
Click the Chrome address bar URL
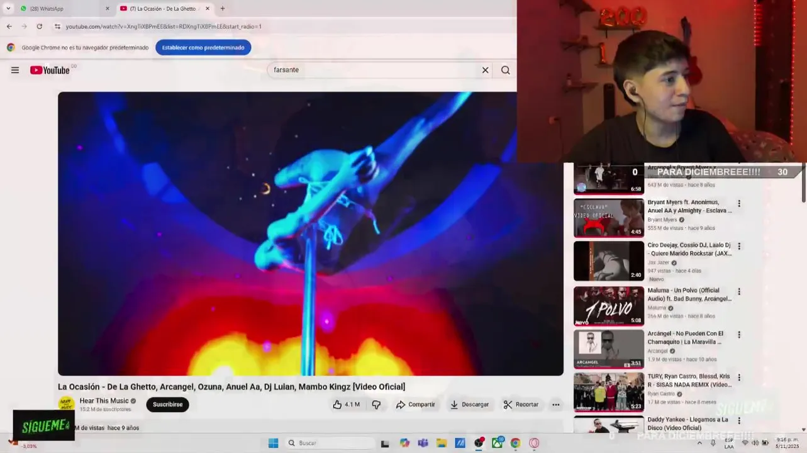164,26
